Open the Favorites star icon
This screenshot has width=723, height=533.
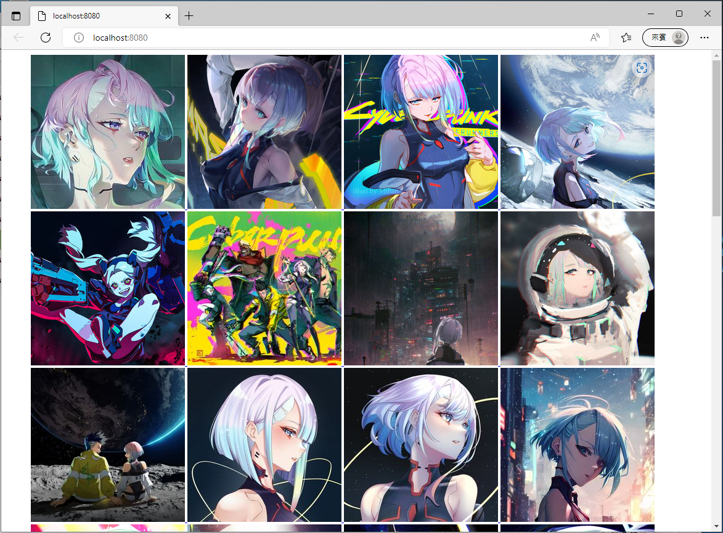[626, 38]
